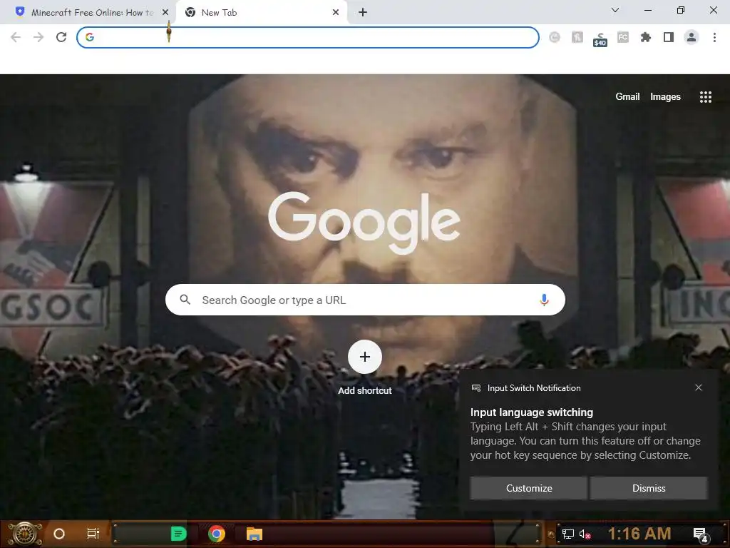Open Cortana circle on taskbar
The height and width of the screenshot is (548, 730).
click(x=59, y=534)
